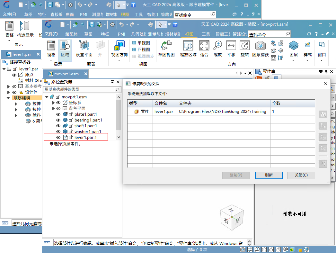
Task: Click the view orientation cube in graphics area
Action: 232,217
